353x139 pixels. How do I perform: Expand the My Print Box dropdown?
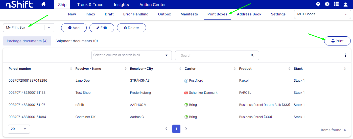pos(49,28)
